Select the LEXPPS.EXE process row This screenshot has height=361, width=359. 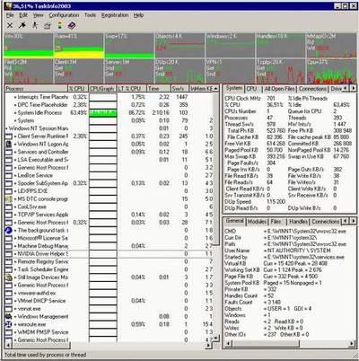[x=109, y=191]
